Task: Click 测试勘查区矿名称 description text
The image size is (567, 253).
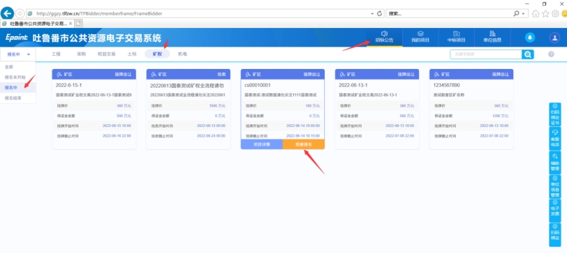Action: [449, 95]
